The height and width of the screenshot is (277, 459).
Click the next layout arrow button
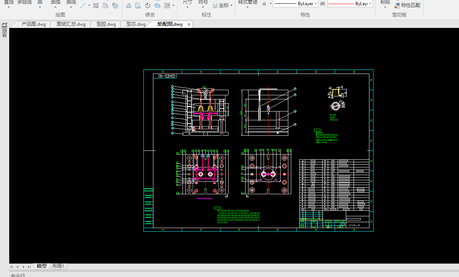pos(23,267)
